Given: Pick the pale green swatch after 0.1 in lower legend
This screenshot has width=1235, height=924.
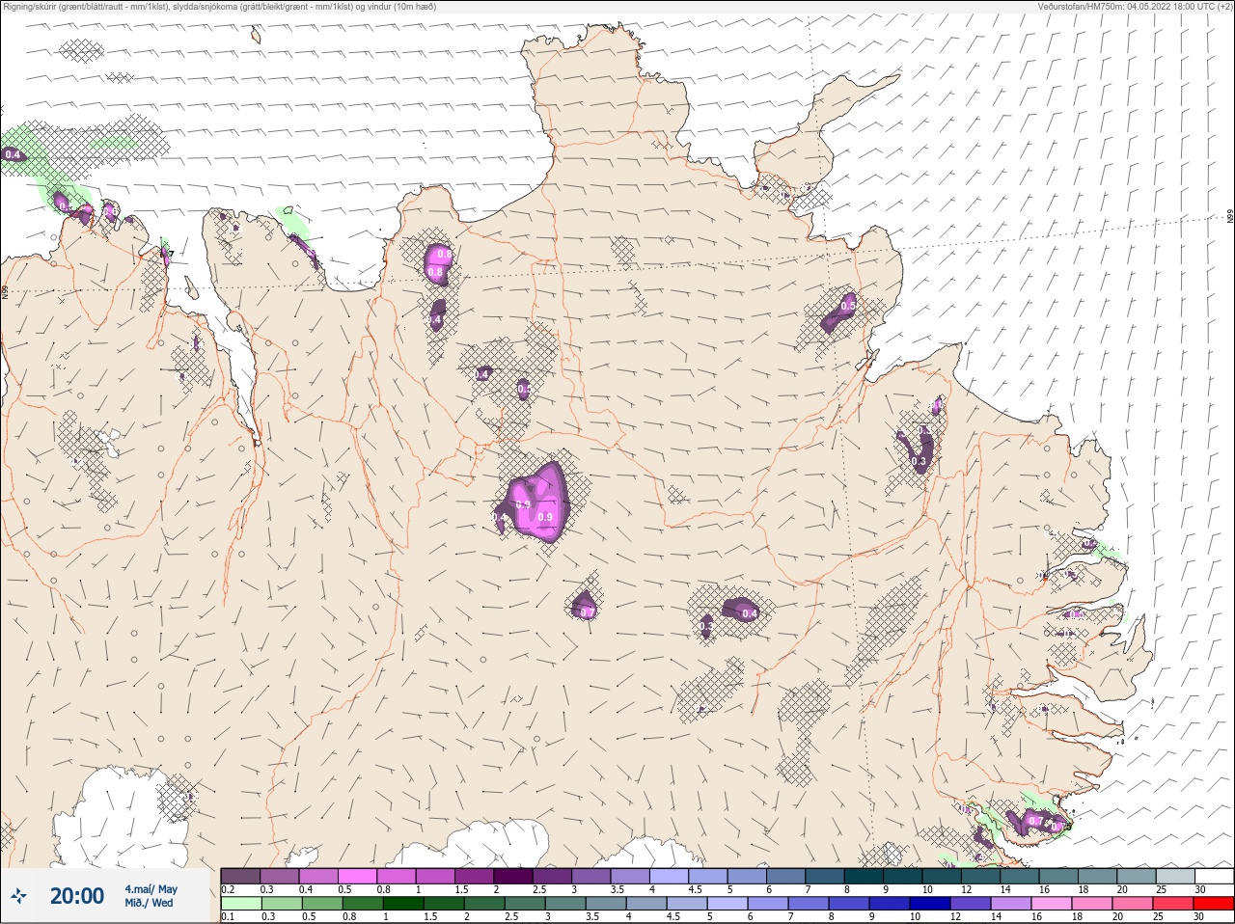Looking at the screenshot, I should [x=240, y=904].
